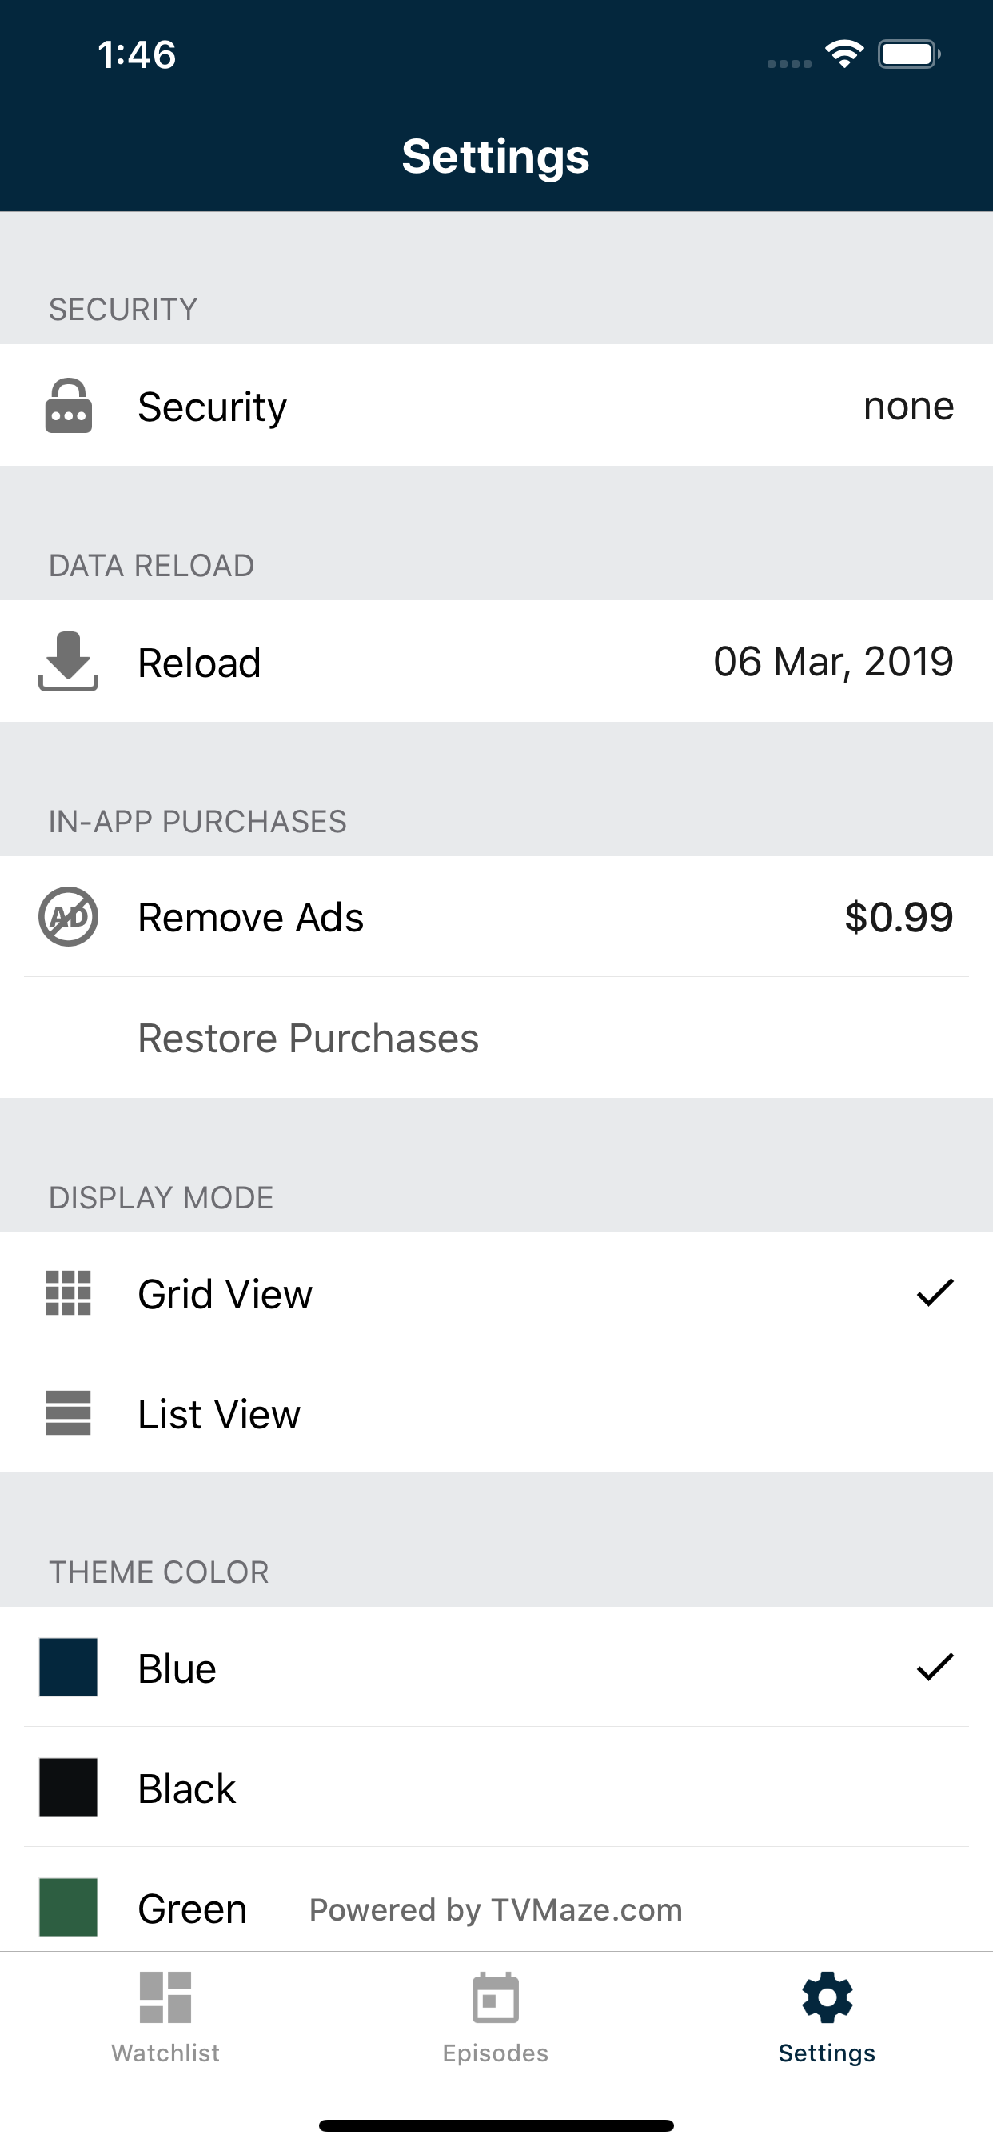The height and width of the screenshot is (2151, 993).
Task: Select Grid View display mode
Action: [496, 1292]
